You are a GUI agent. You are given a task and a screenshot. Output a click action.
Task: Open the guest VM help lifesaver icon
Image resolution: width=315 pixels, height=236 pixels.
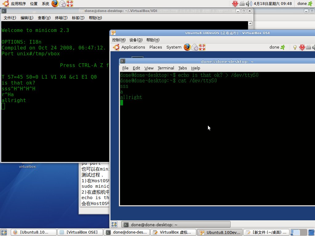[202, 47]
